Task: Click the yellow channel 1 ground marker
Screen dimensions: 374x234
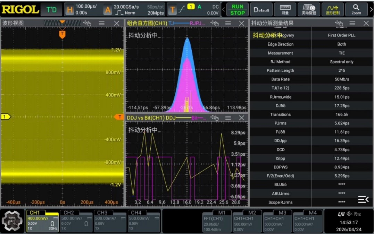Action: [x=6, y=116]
